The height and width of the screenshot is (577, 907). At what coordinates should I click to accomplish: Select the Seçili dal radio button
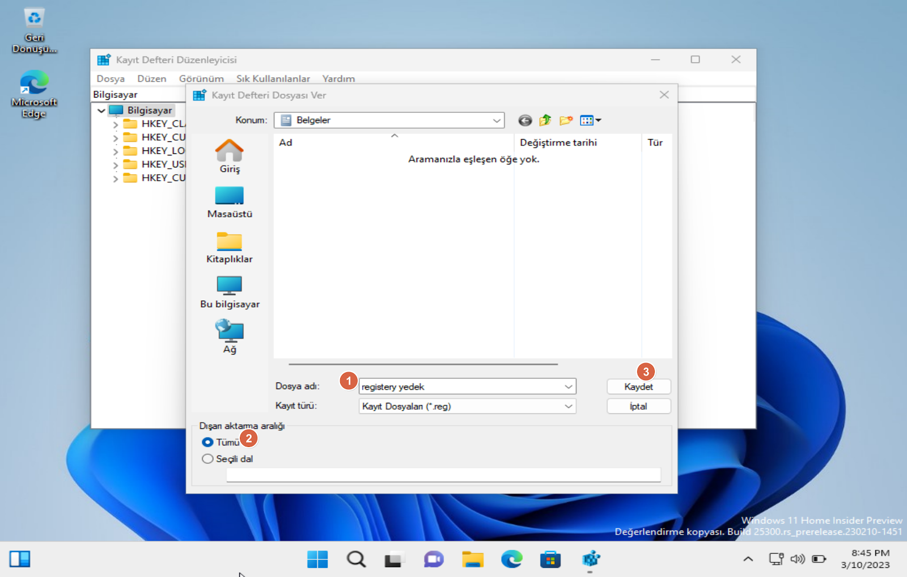coord(207,458)
